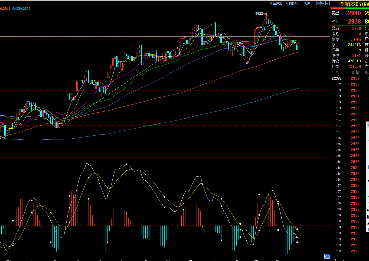This screenshot has height=261, width=369.
Task: Click the 卖出 ask price 2940
Action: pyautogui.click(x=354, y=13)
